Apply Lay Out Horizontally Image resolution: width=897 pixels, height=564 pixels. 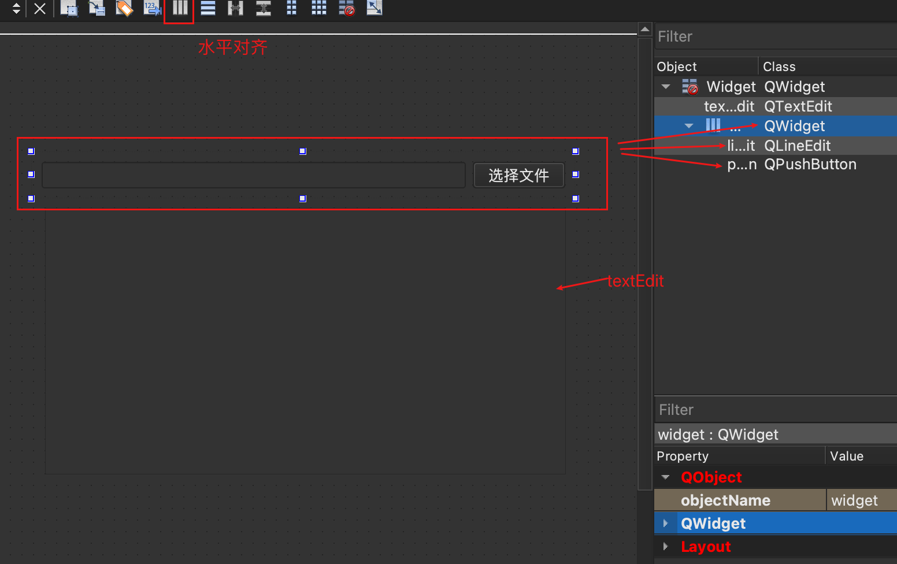tap(180, 8)
